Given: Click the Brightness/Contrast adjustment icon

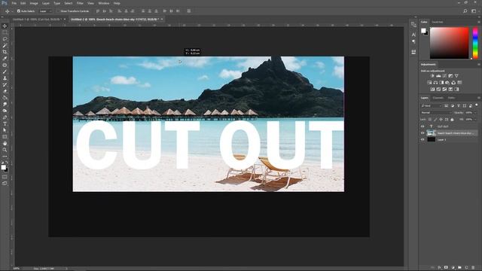Looking at the screenshot, I should tap(432, 76).
